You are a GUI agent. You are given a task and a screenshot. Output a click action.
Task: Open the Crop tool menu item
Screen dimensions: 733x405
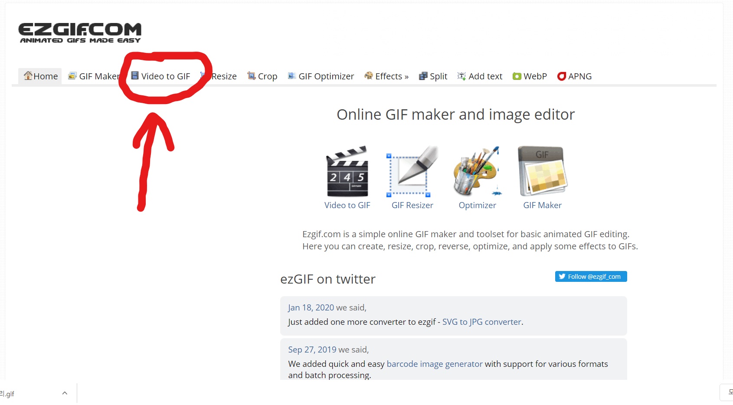262,76
